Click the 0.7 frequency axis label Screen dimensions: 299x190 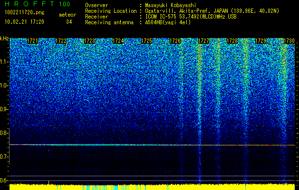click(x=4, y=157)
